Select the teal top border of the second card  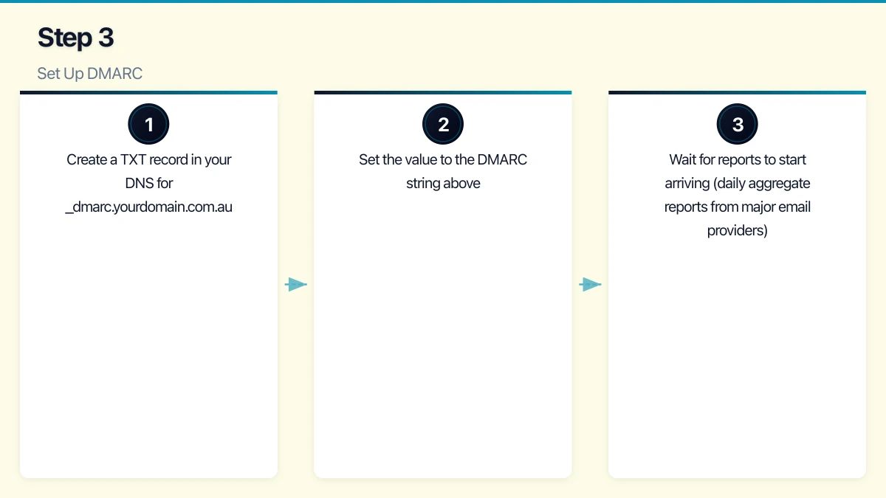[x=442, y=92]
